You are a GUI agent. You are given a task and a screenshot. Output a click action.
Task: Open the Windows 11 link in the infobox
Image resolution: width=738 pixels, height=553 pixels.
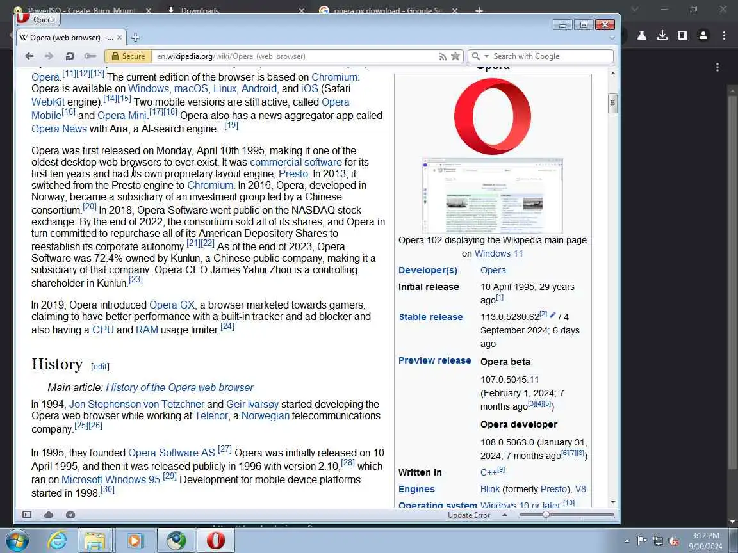click(x=498, y=253)
